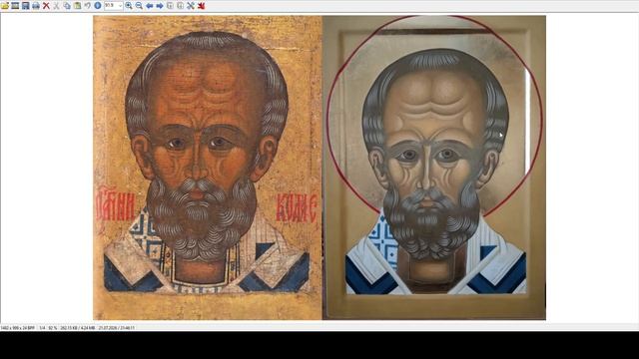Show image information via blue info icon
639x359 pixels.
98,6
